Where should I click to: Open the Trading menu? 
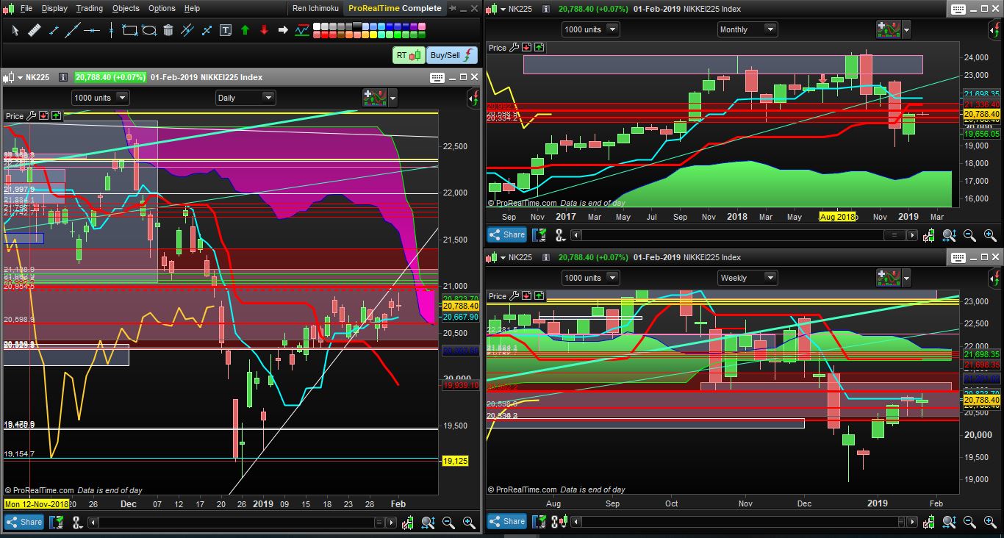(x=90, y=8)
